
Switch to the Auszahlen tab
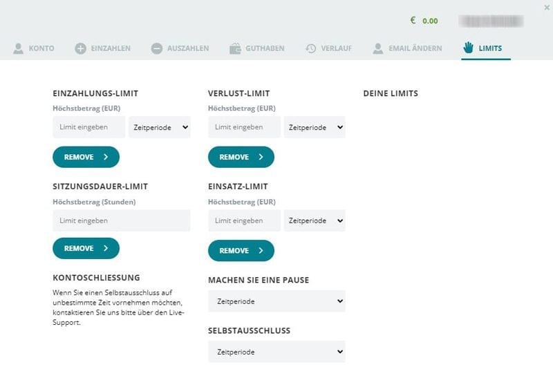click(x=187, y=48)
